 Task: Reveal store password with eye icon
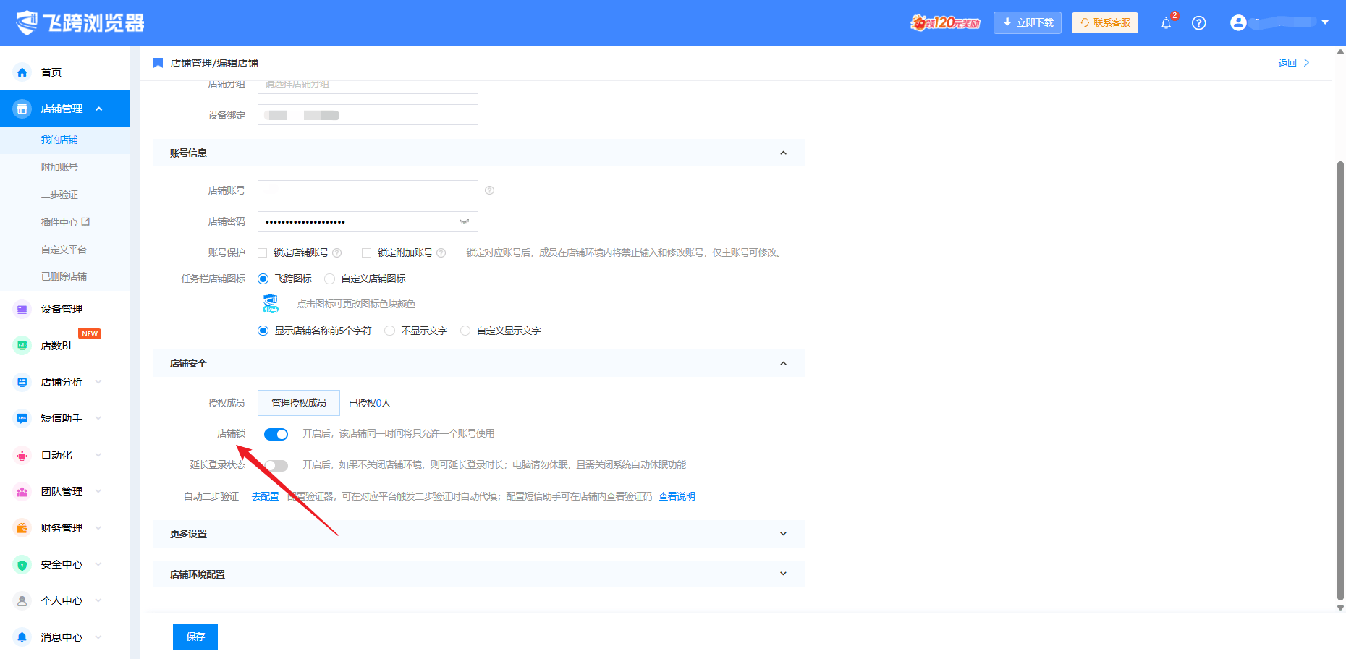click(x=464, y=221)
